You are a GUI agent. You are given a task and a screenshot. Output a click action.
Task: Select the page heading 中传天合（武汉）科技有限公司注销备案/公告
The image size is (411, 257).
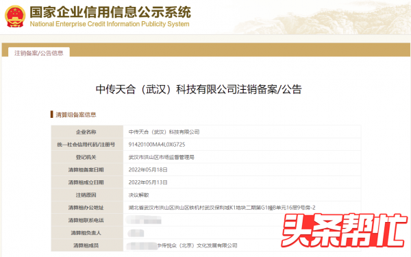(199, 89)
